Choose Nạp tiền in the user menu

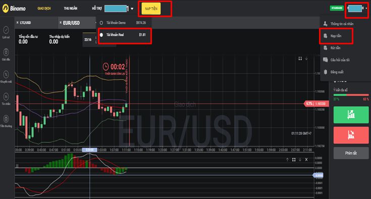click(x=336, y=36)
